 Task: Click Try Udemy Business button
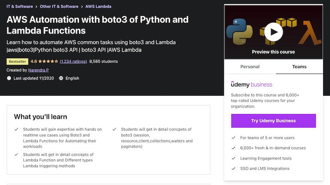point(273,121)
